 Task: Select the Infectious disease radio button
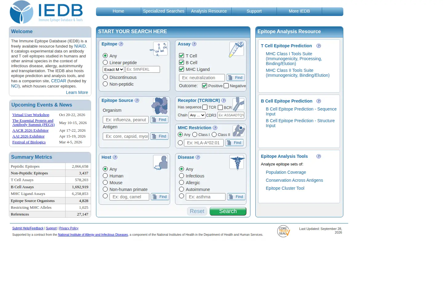182,176
